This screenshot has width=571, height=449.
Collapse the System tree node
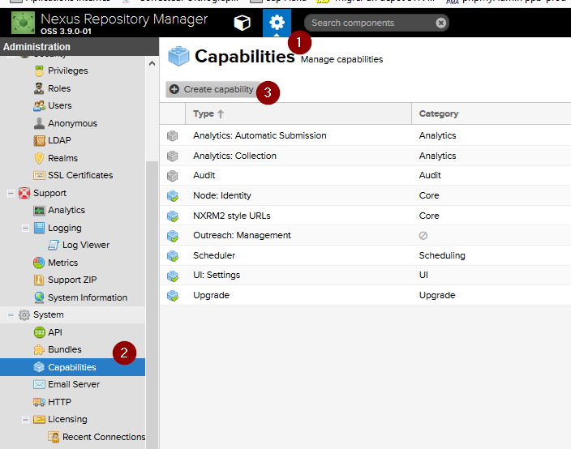point(11,315)
